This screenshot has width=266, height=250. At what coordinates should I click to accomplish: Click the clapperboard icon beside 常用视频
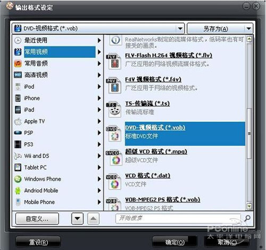click(18, 52)
